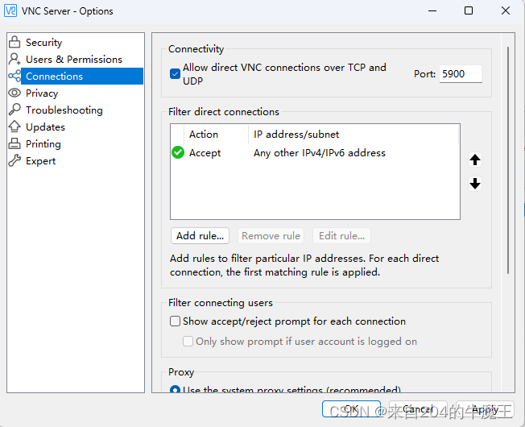Viewport: 525px width, 427px height.
Task: Click the Updates upward arrow icon
Action: [x=14, y=126]
